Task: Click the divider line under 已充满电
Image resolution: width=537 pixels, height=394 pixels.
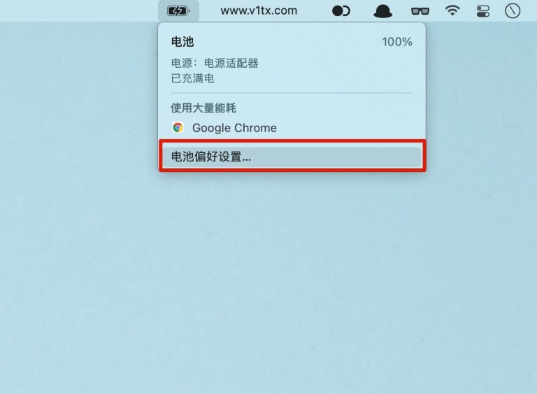Action: tap(292, 93)
